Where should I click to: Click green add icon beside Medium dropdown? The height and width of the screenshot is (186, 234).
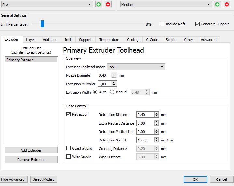(x=217, y=4)
